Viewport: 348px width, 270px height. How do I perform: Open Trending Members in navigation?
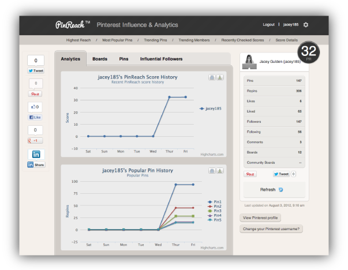194,40
